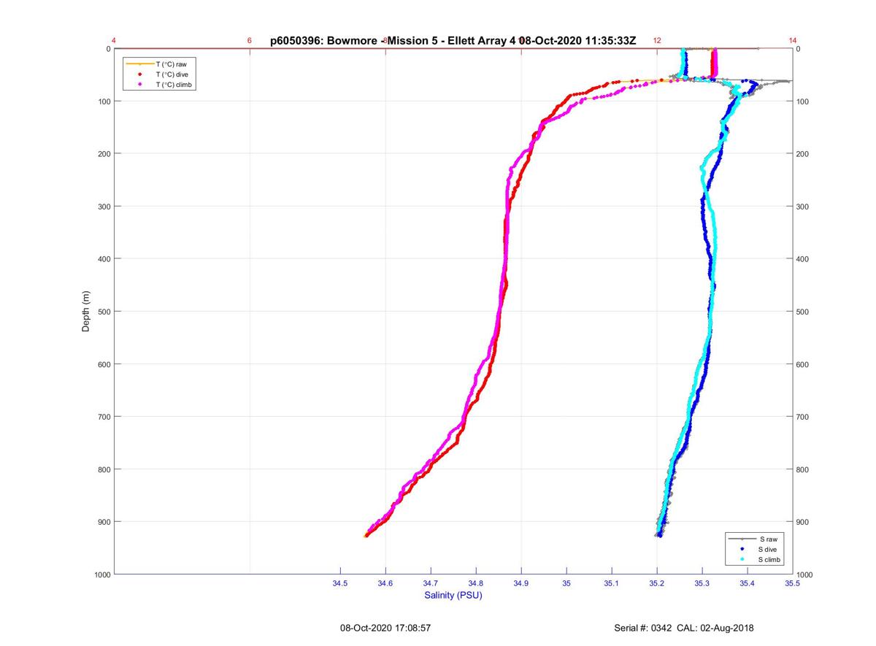Screen dimensions: 876x646
Task: Click the 1000 tick on right depth axis
Action: (x=805, y=575)
